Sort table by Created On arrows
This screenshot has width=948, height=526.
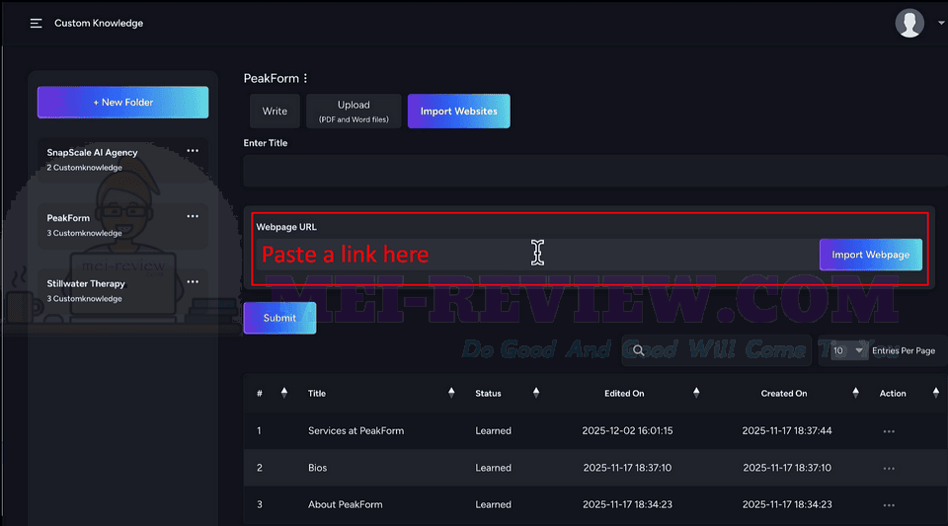click(855, 393)
